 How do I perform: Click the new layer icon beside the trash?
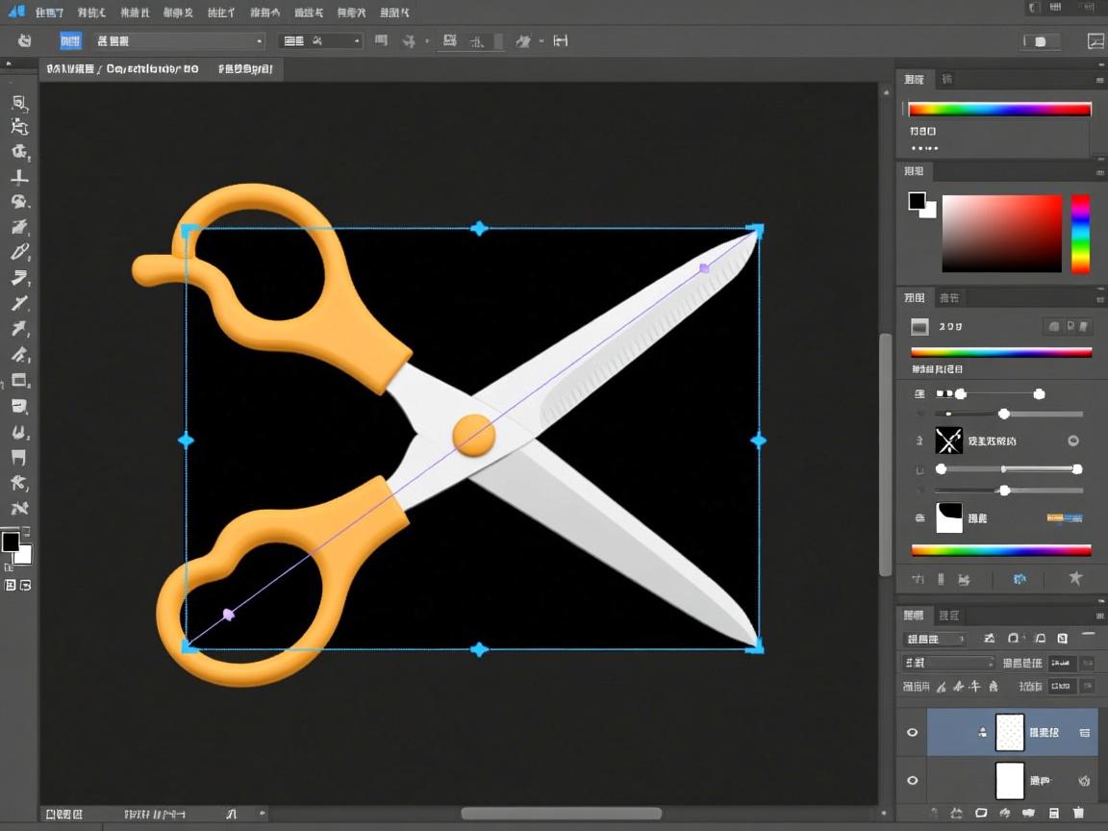(1054, 814)
